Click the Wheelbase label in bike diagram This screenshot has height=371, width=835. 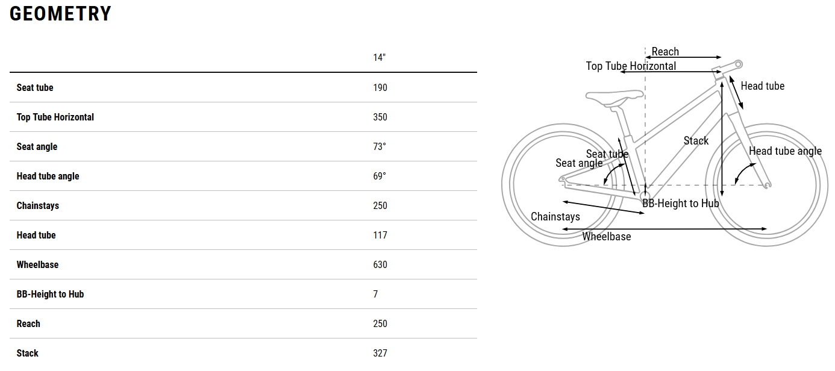[x=606, y=237]
